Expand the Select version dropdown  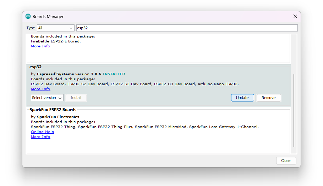point(47,98)
